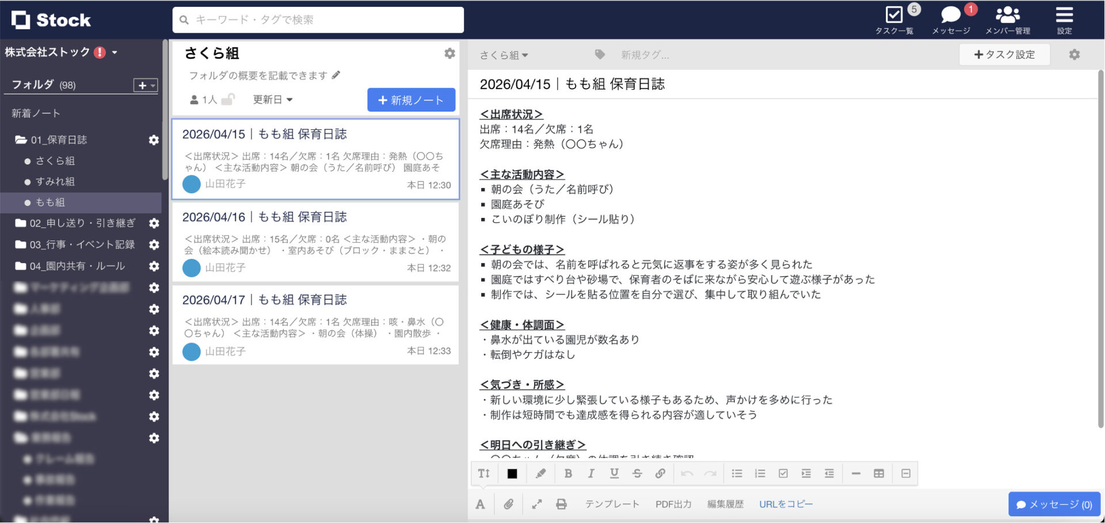This screenshot has height=523, width=1105.
Task: Copy the note URL via URLをコピー
Action: click(786, 504)
